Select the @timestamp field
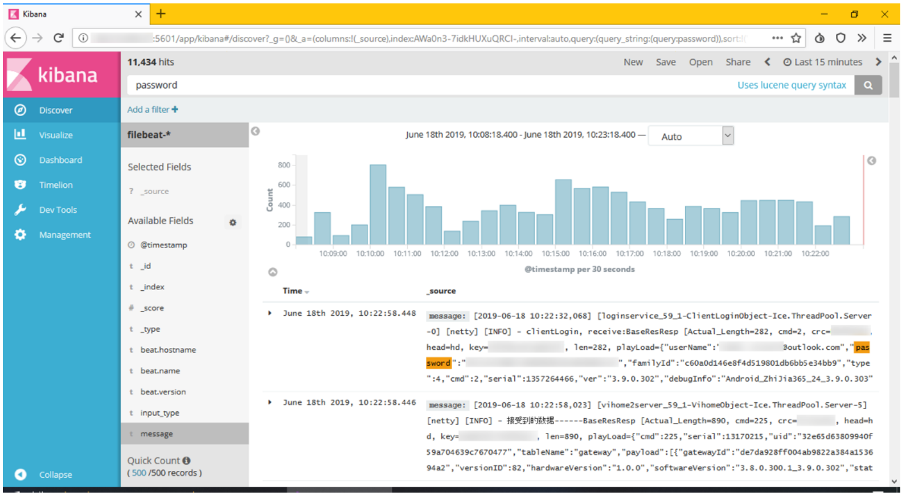 click(163, 245)
